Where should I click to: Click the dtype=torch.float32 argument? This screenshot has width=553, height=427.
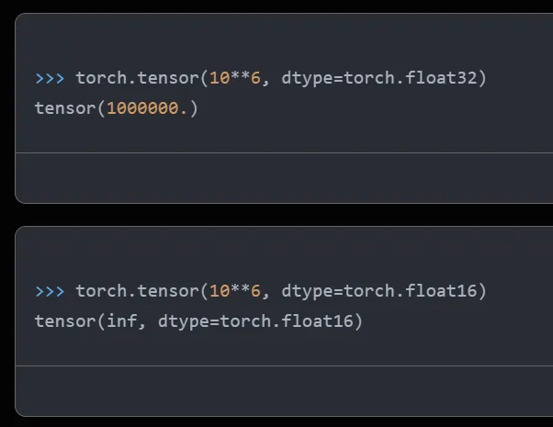[x=379, y=79]
